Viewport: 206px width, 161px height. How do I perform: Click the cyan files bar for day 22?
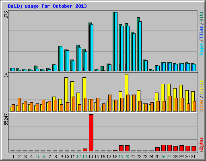click(140, 46)
